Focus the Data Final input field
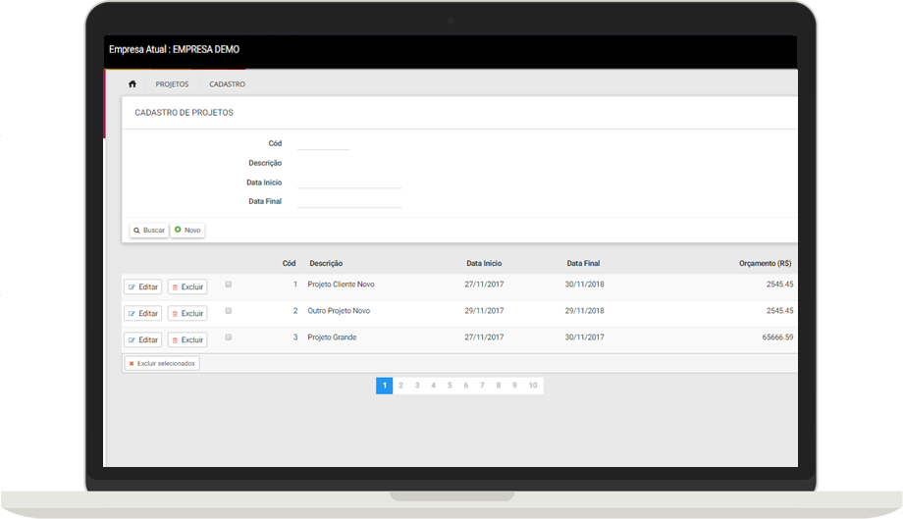This screenshot has height=519, width=903. coord(349,201)
